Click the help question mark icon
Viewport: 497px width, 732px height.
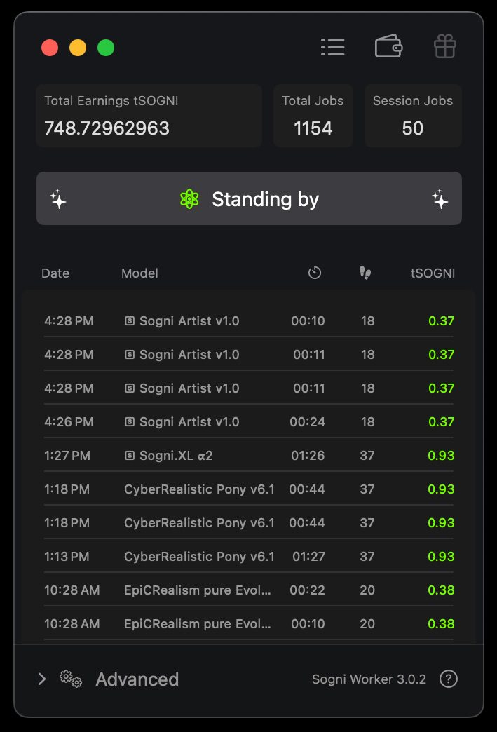(x=449, y=679)
